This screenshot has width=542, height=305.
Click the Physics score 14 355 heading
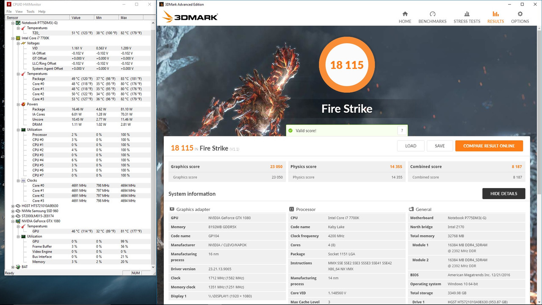pos(346,166)
